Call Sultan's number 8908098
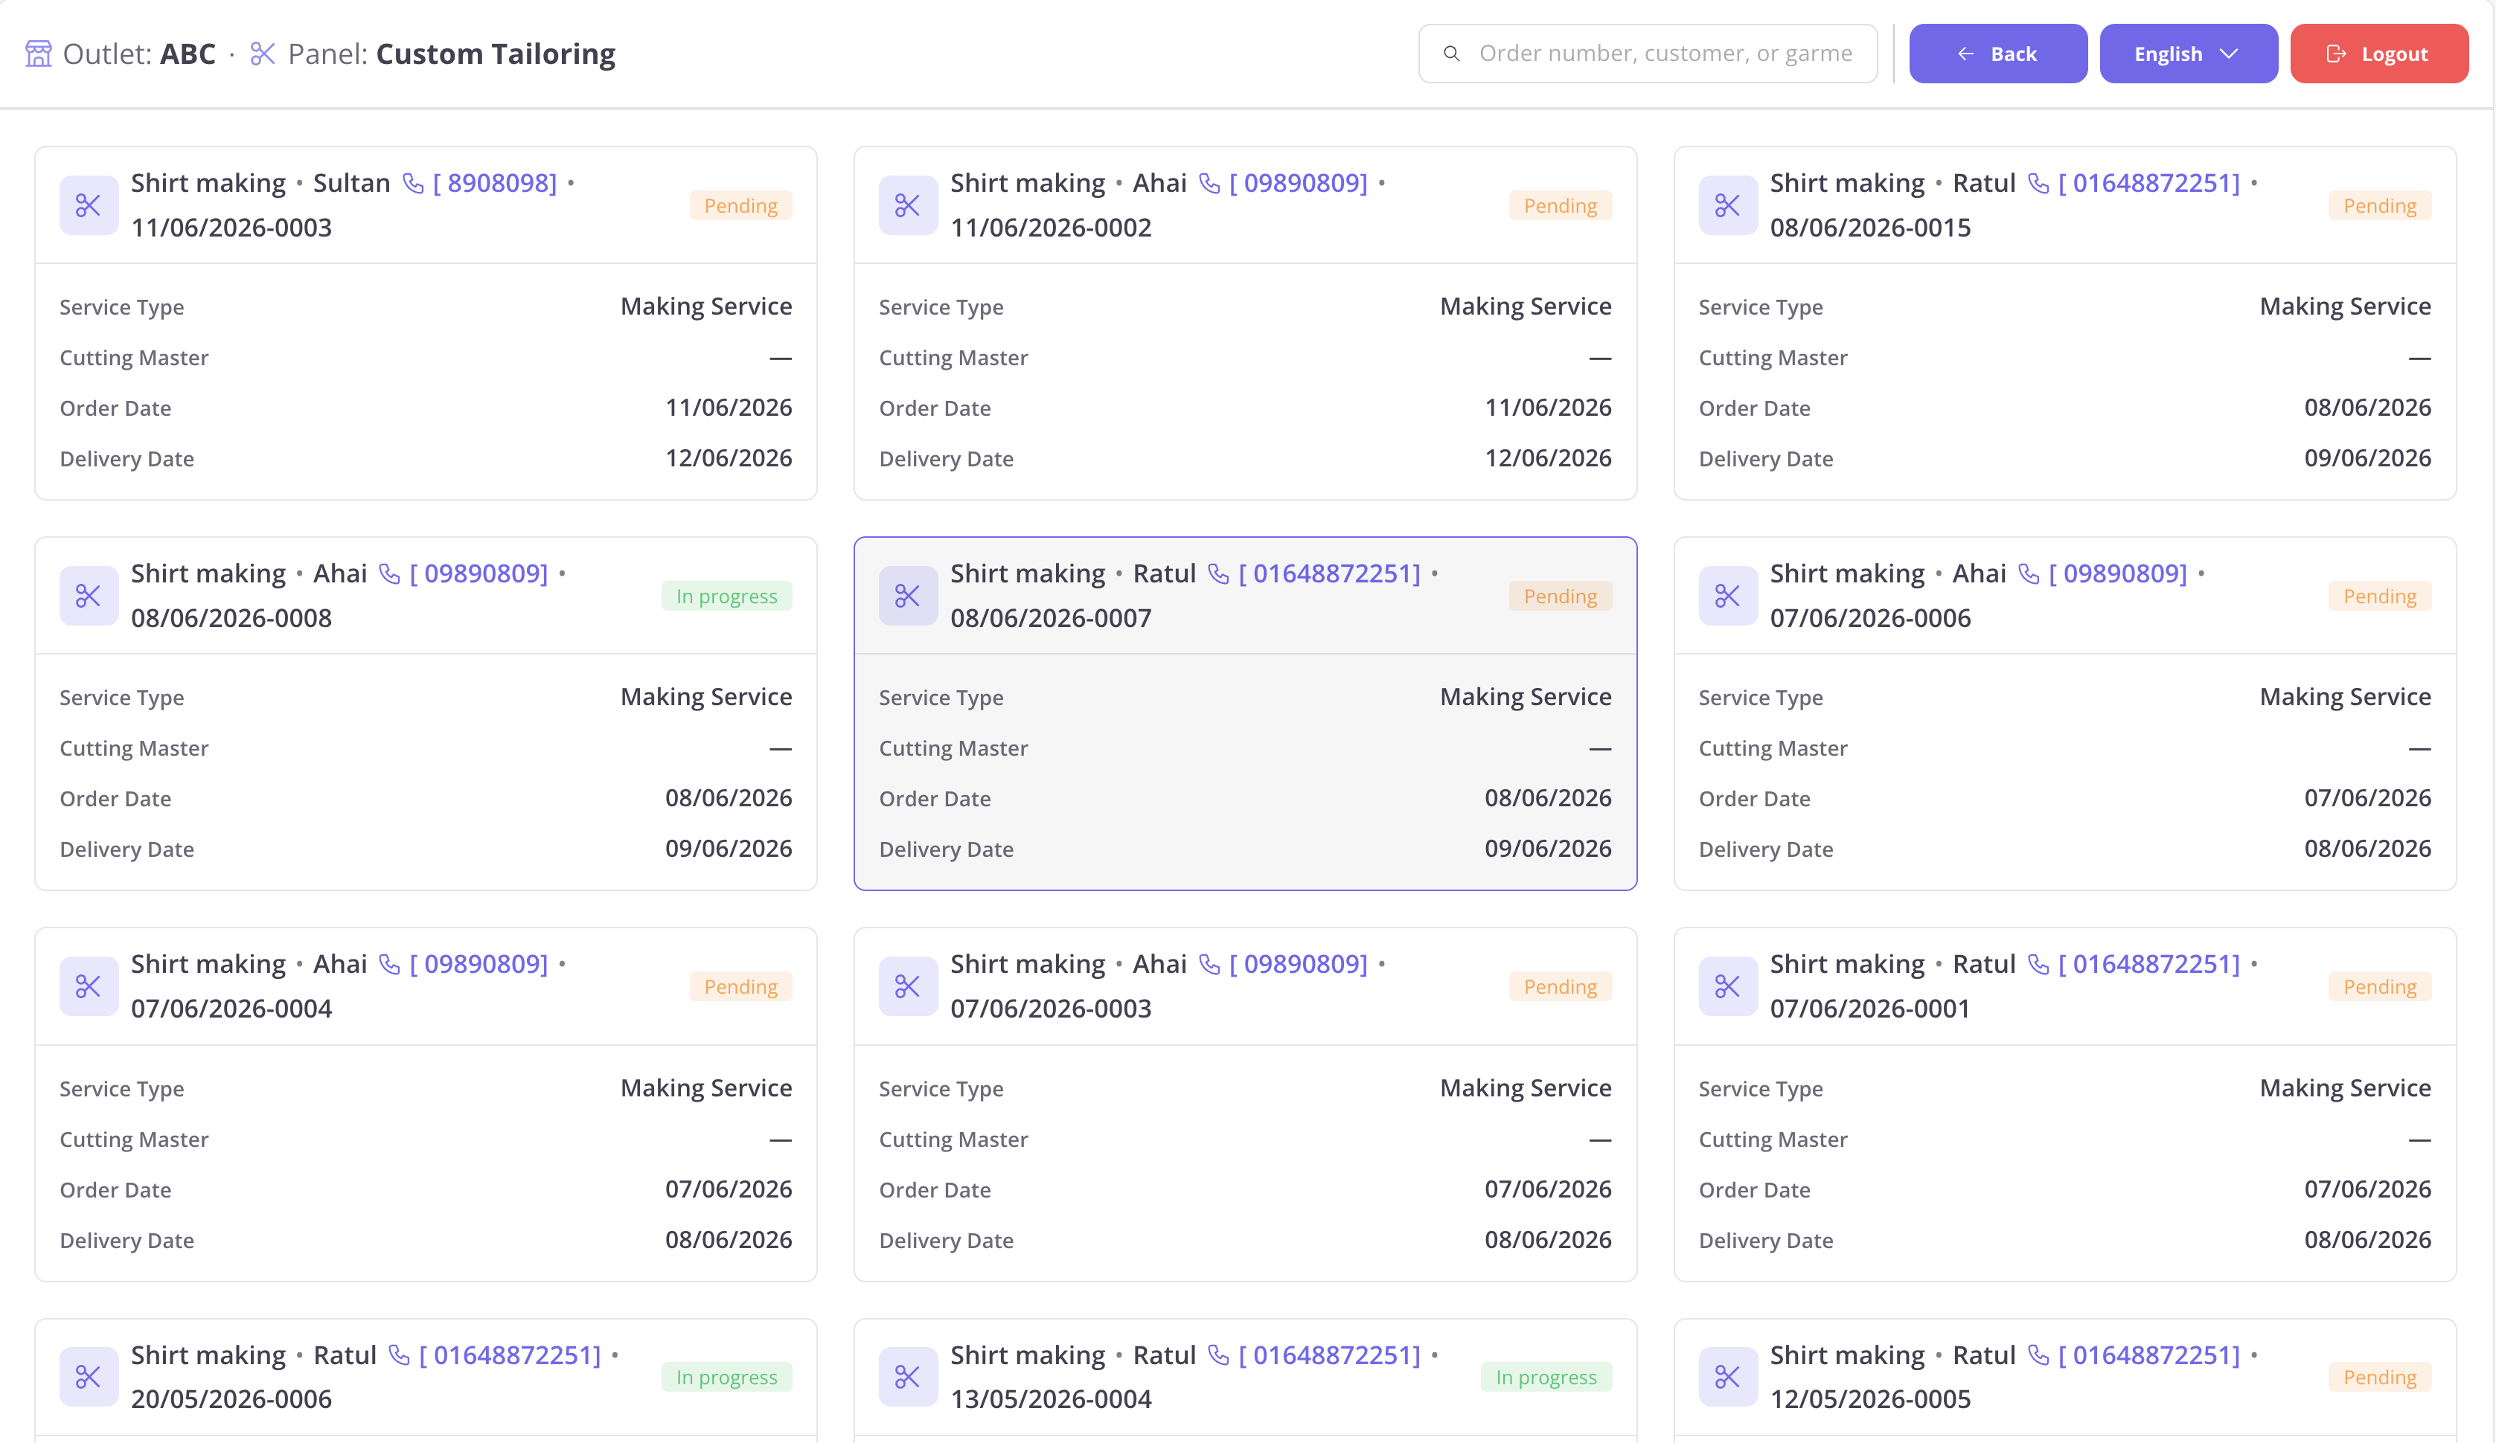Screen dimensions: 2496x1443 [495, 183]
